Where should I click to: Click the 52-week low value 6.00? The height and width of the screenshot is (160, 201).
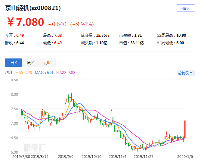(x=180, y=43)
